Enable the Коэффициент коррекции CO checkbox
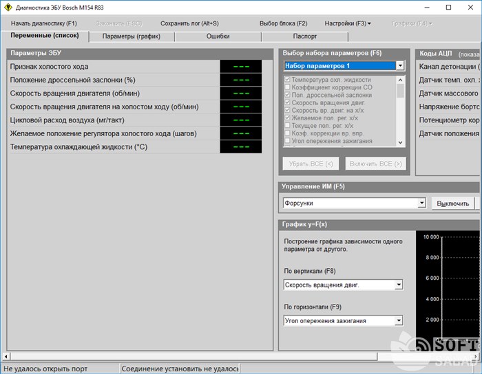The height and width of the screenshot is (374, 482). click(287, 88)
